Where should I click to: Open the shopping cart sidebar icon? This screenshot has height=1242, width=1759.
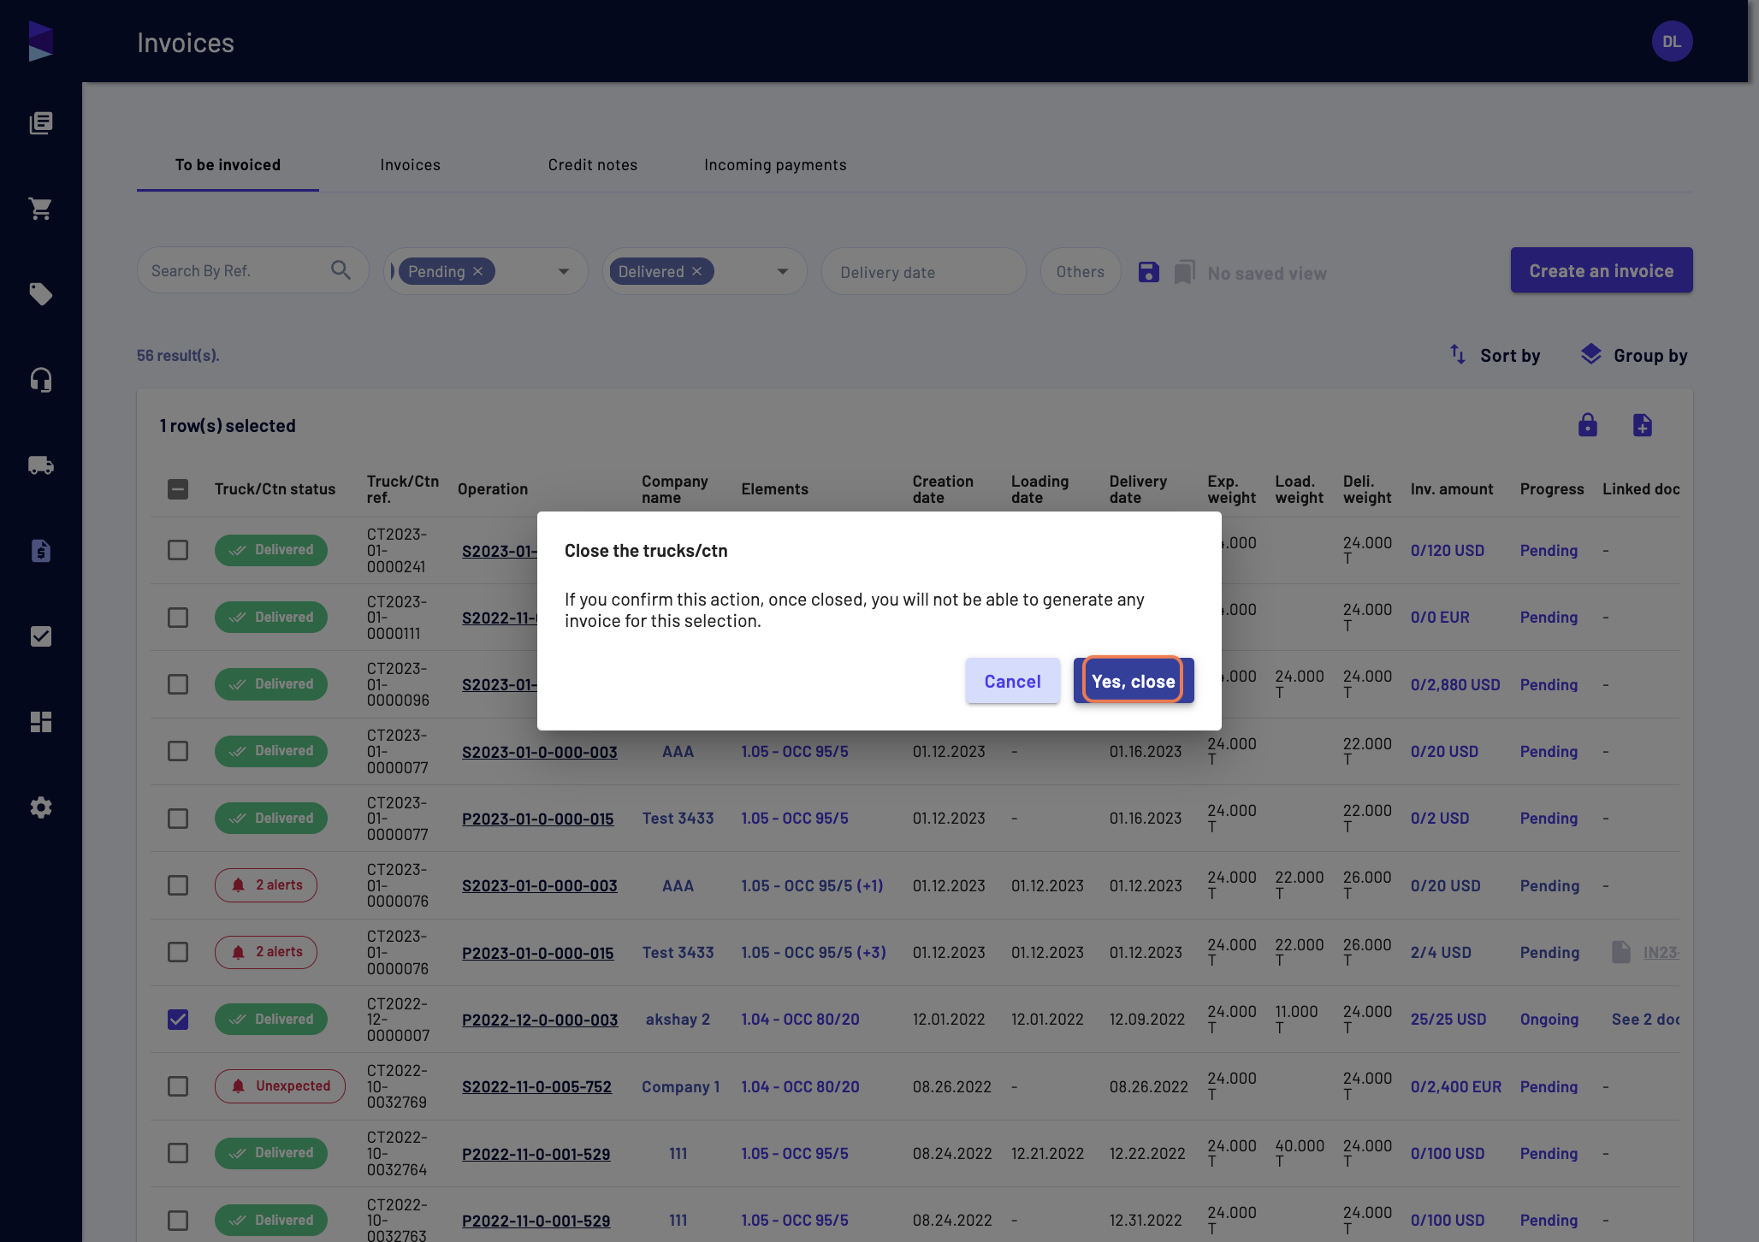[41, 209]
